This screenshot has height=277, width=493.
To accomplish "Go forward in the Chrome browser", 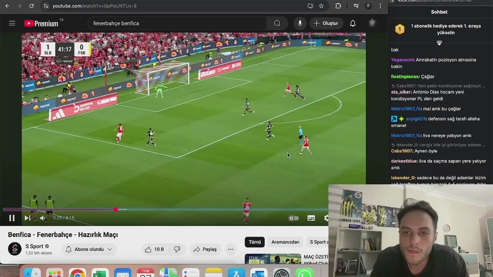I will pos(19,6).
